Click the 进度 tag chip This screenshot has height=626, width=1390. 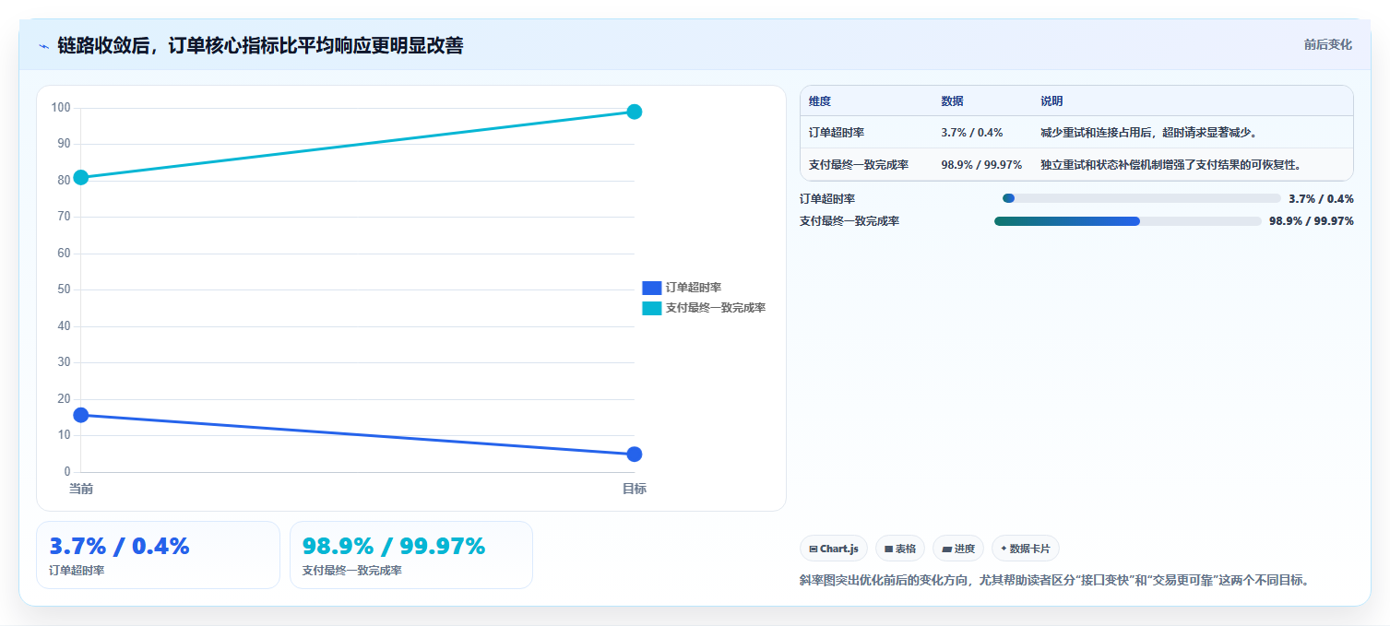pyautogui.click(x=958, y=549)
